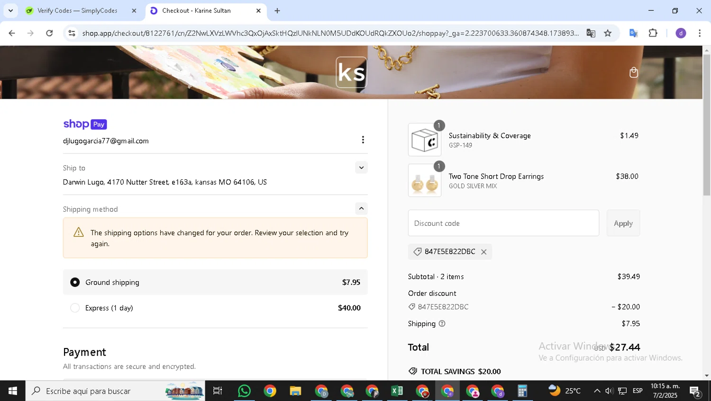The image size is (711, 401).
Task: Click the Total amount $27.44
Action: pos(625,348)
